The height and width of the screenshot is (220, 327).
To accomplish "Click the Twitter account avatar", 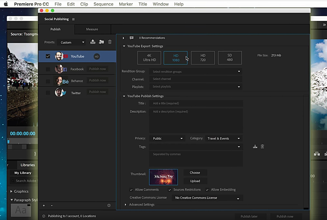I will point(59,92).
